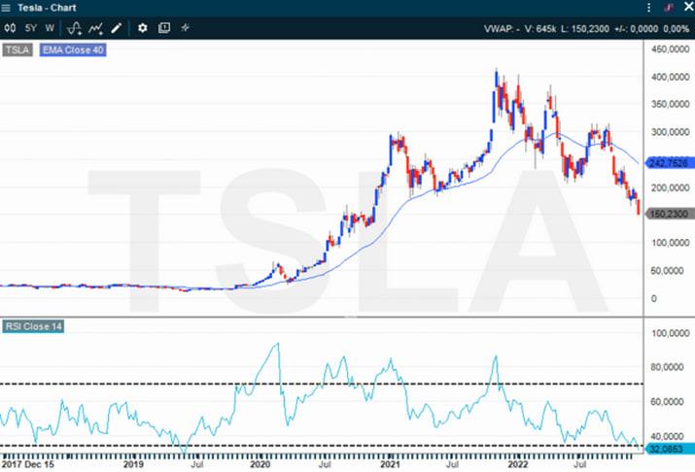Click the 2017 Dec 15 date label
The width and height of the screenshot is (695, 472).
coord(28,464)
